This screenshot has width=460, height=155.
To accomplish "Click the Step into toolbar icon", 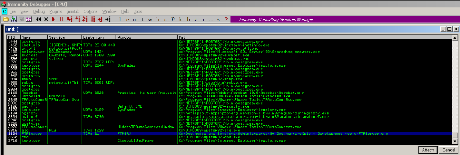I will (x=69, y=19).
